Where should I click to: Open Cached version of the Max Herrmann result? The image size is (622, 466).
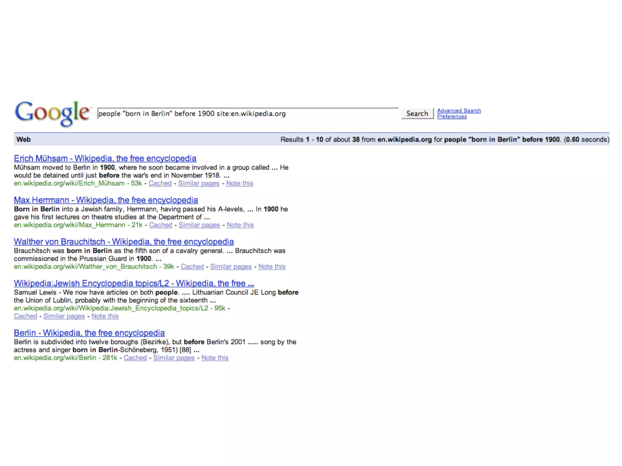(x=161, y=225)
